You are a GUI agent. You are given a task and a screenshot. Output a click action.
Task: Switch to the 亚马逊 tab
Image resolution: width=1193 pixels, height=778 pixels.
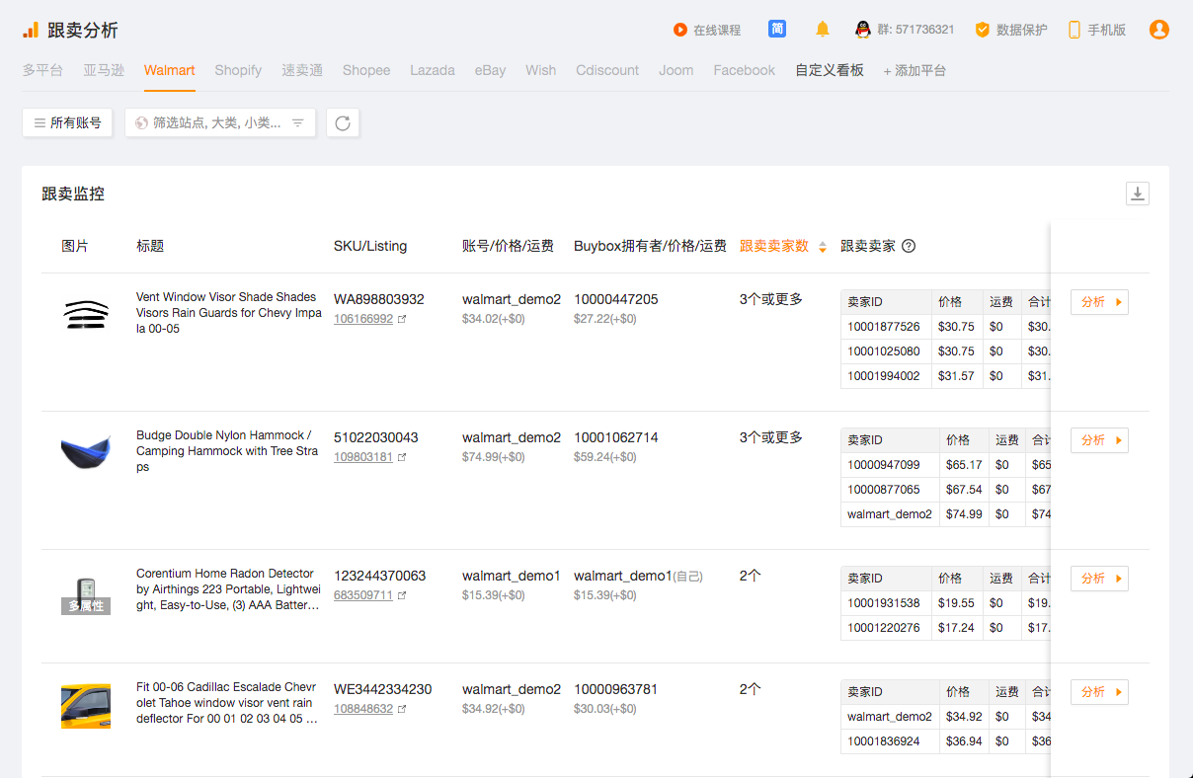click(x=104, y=70)
